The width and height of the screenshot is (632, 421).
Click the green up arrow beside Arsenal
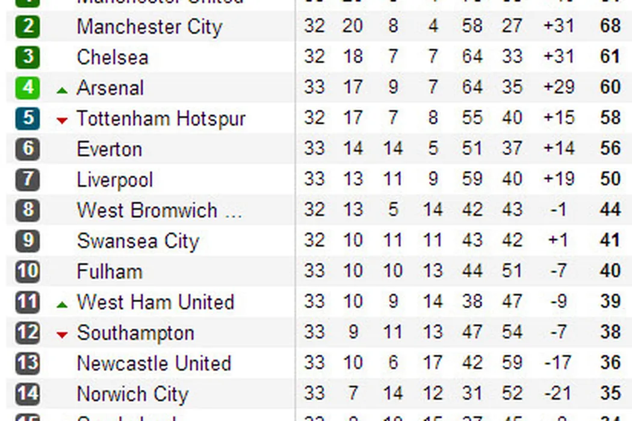click(61, 90)
